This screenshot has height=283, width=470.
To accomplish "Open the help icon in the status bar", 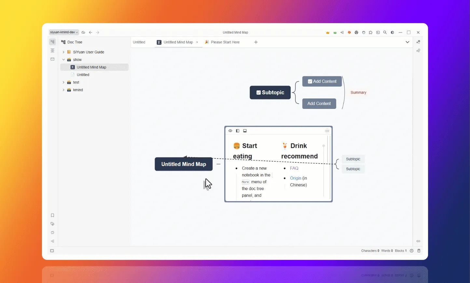I will point(412,251).
